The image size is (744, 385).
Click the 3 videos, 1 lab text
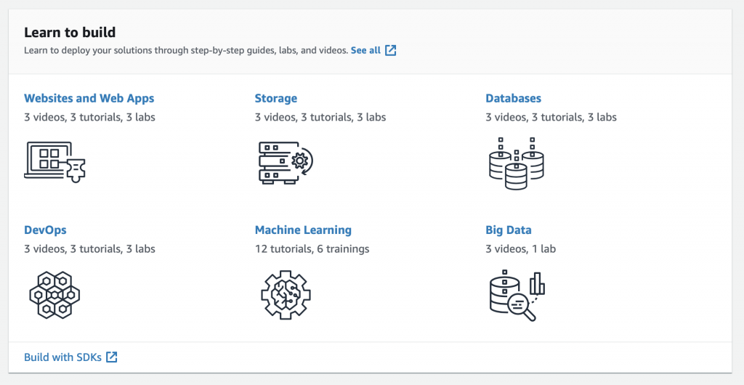pyautogui.click(x=520, y=249)
